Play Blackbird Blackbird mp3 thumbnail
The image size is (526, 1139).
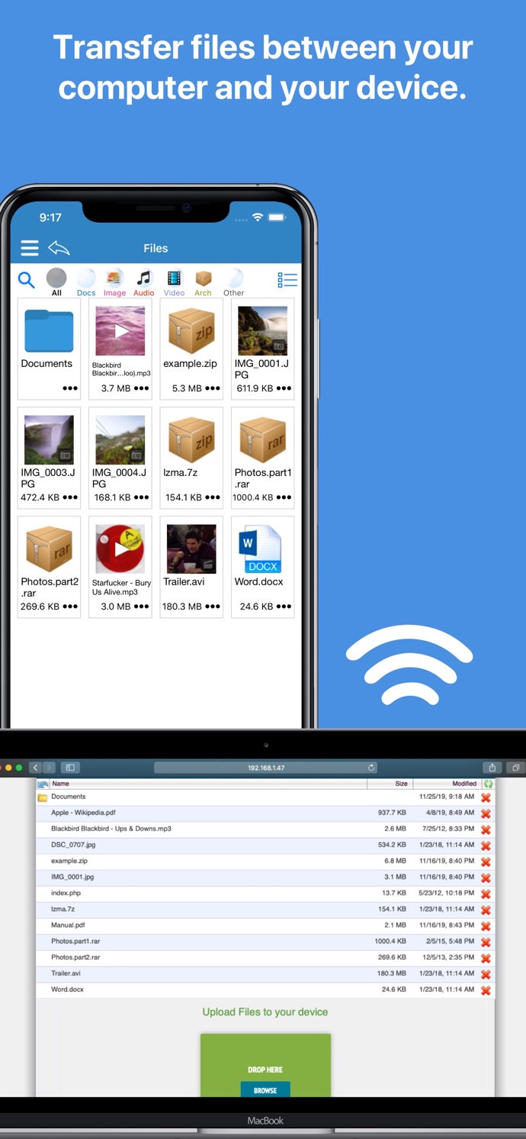pos(120,331)
